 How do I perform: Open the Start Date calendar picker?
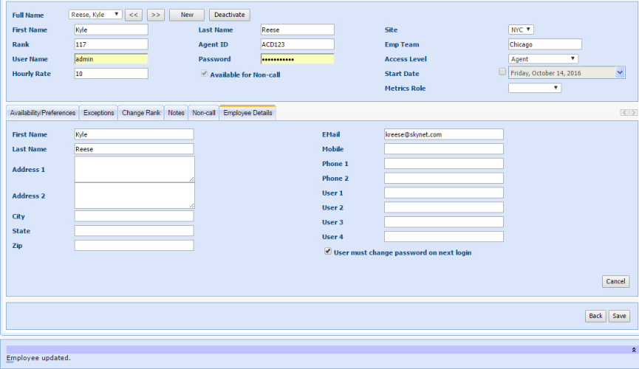pyautogui.click(x=620, y=72)
